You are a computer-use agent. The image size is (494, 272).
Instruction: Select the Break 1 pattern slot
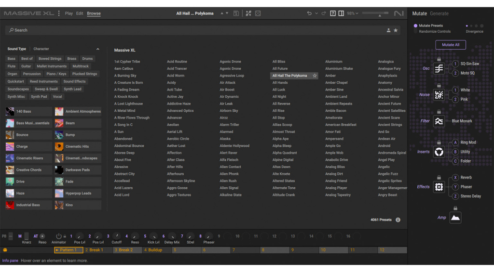pyautogui.click(x=97, y=250)
